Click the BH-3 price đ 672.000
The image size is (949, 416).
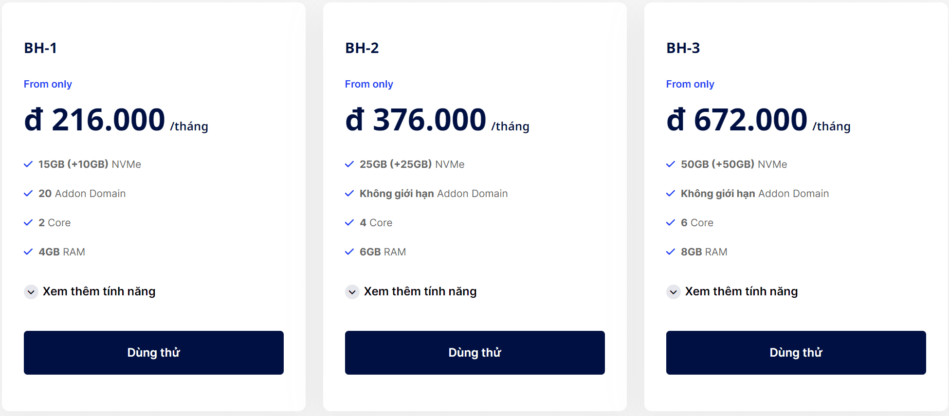click(737, 120)
